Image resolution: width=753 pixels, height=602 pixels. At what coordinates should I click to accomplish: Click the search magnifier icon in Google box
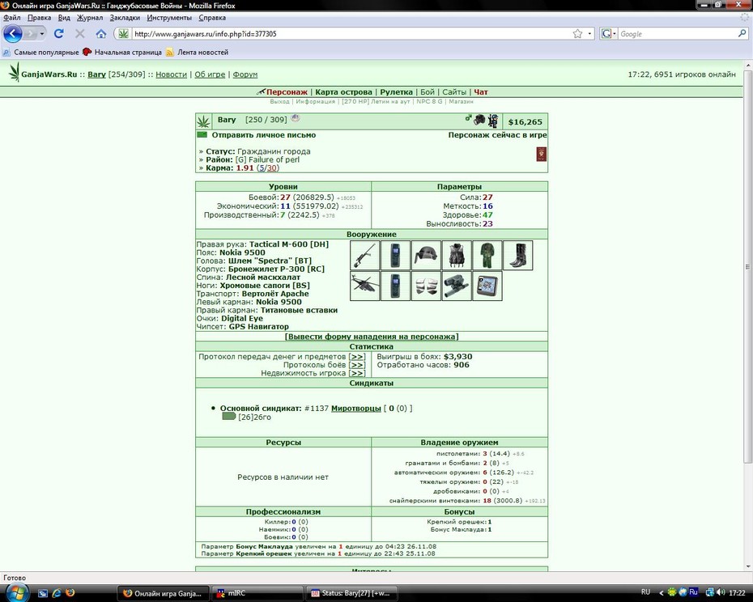click(742, 34)
